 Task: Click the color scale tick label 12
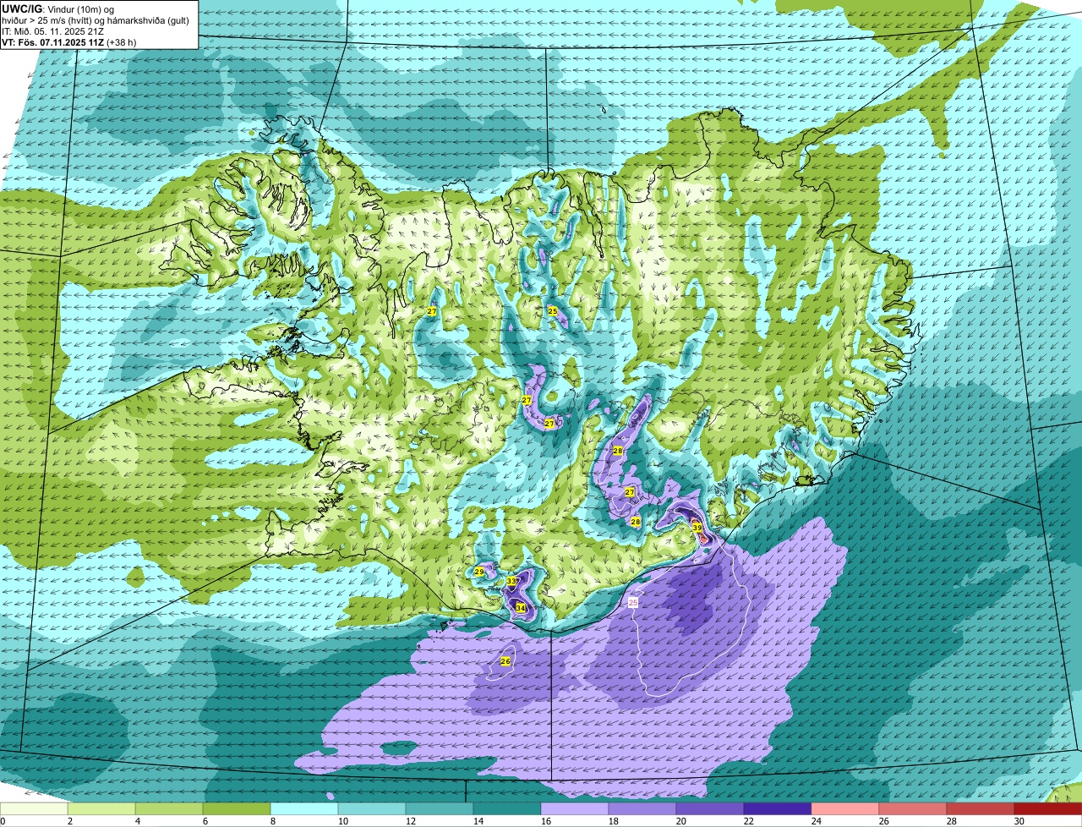click(410, 821)
